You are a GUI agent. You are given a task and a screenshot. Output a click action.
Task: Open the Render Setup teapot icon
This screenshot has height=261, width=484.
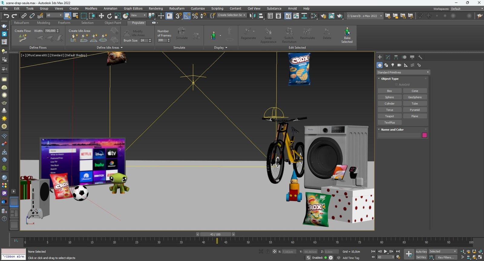click(x=323, y=16)
